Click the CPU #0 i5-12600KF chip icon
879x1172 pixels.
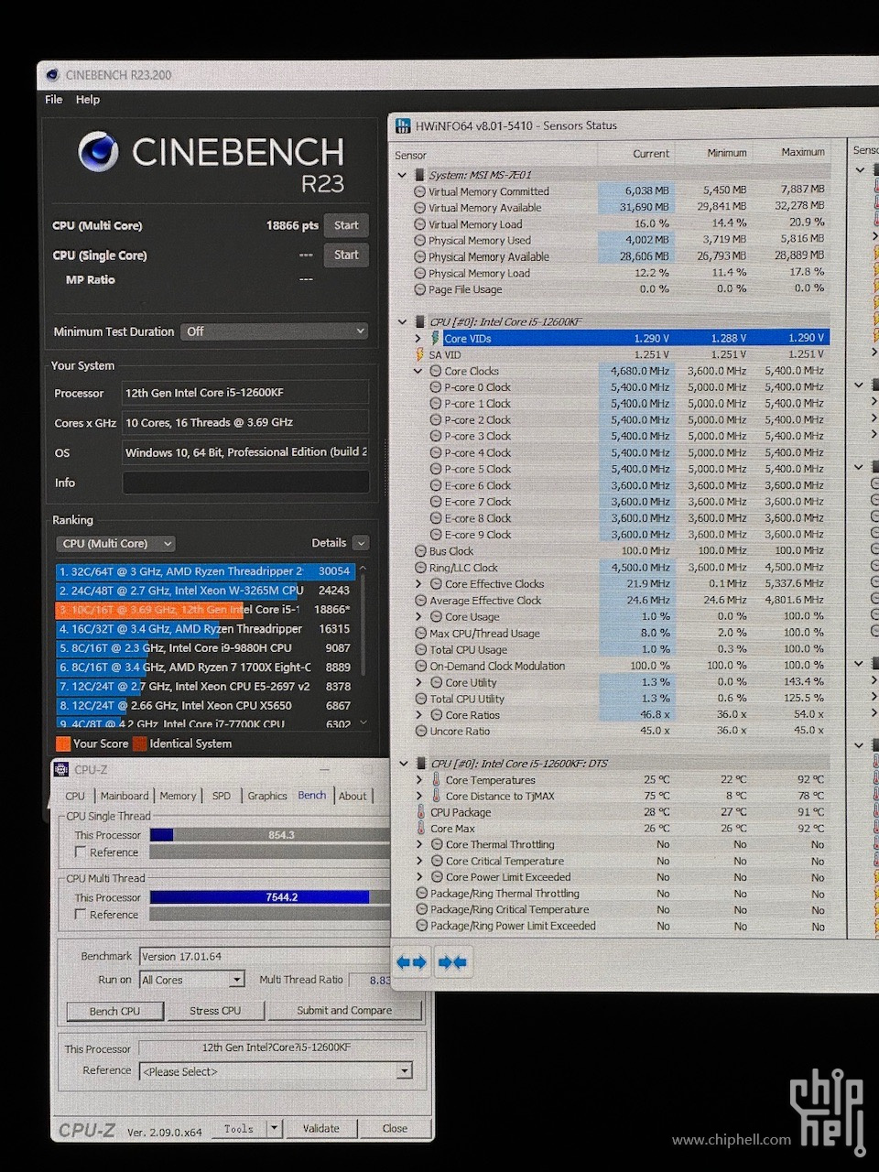coord(421,321)
